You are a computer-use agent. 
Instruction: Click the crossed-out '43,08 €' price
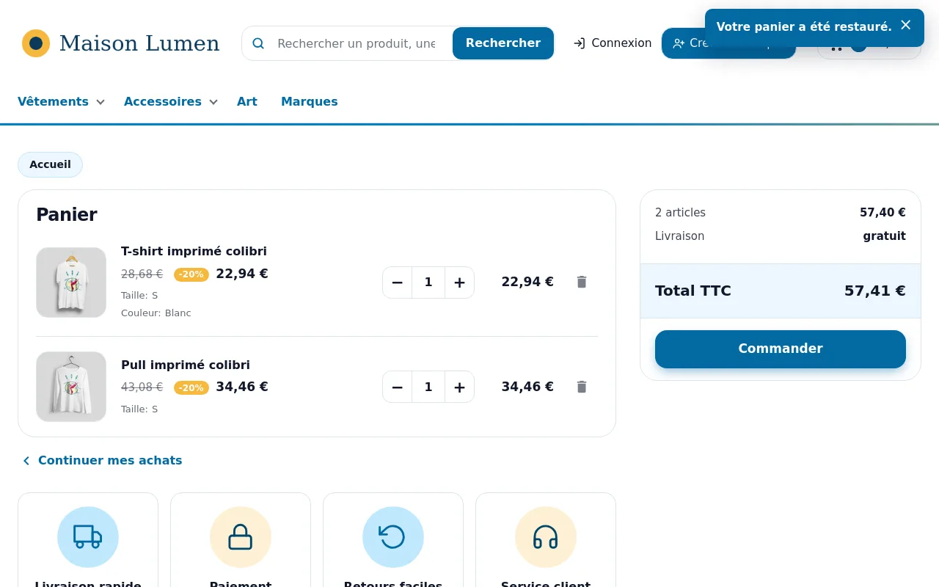tap(142, 387)
